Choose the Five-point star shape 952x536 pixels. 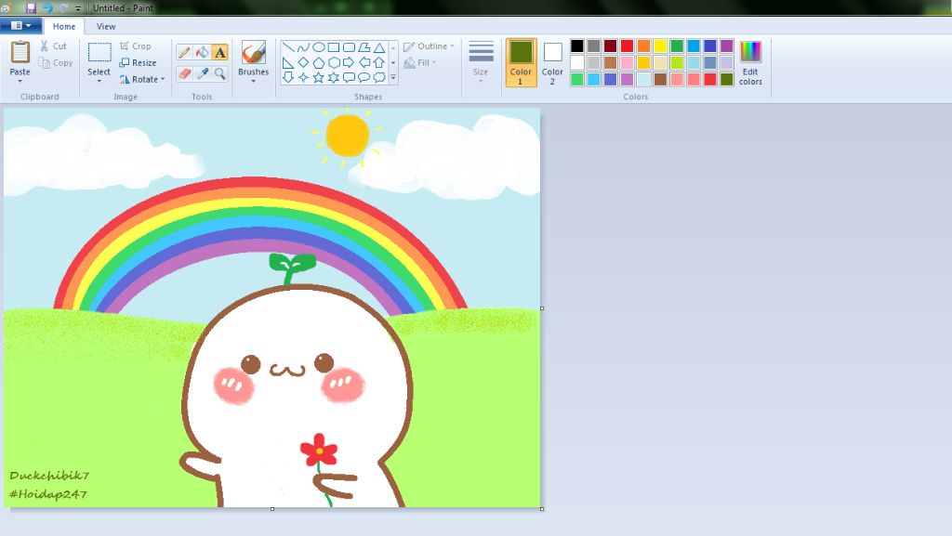319,77
